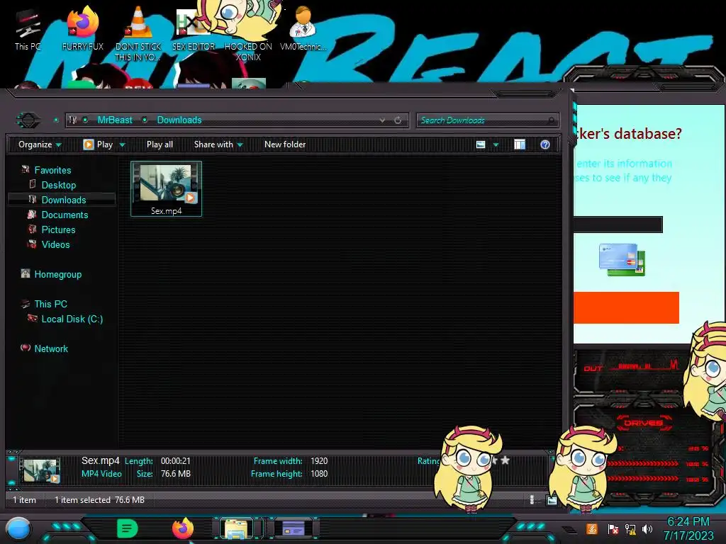Open the VLC cone desktop shortcut

click(138, 33)
